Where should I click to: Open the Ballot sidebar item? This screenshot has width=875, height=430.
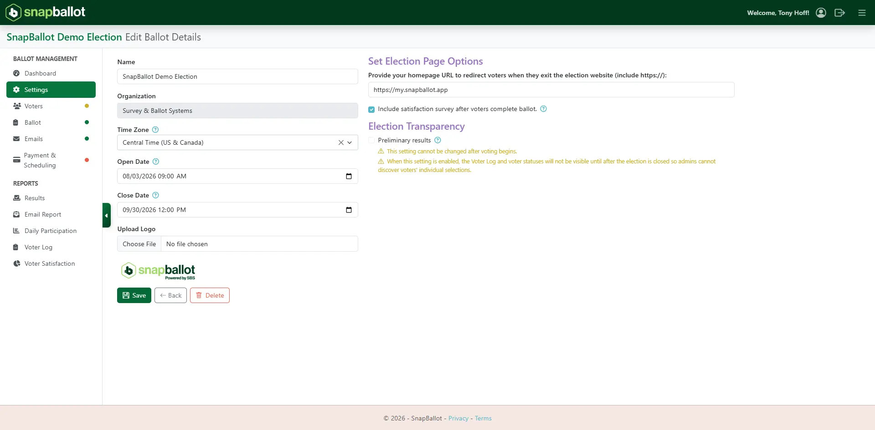(x=51, y=122)
